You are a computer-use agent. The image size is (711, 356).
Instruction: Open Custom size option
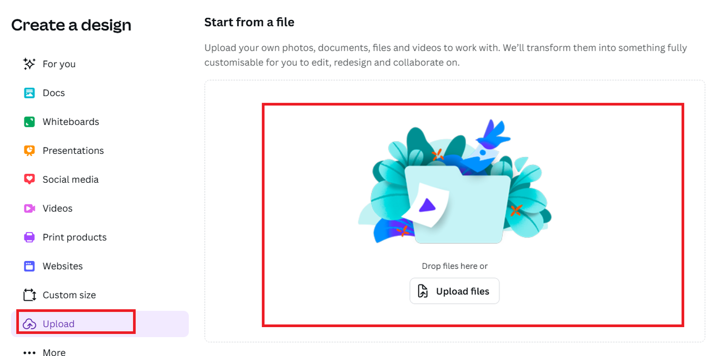coord(69,295)
